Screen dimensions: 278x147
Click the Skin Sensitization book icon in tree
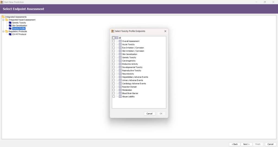(x=10, y=26)
